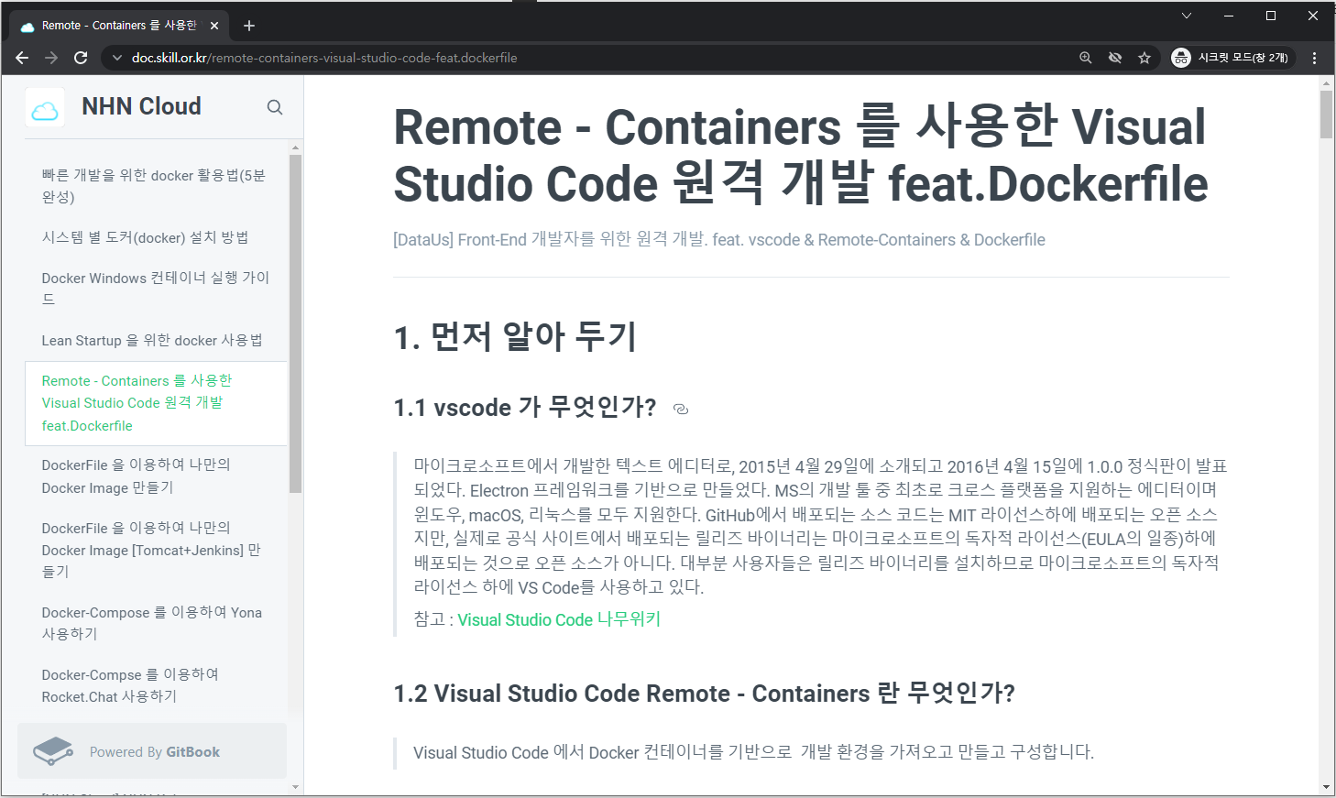Open 'Docker-Compose 를 이용하여 Yona 사용하기'
1336x798 pixels.
click(x=155, y=623)
